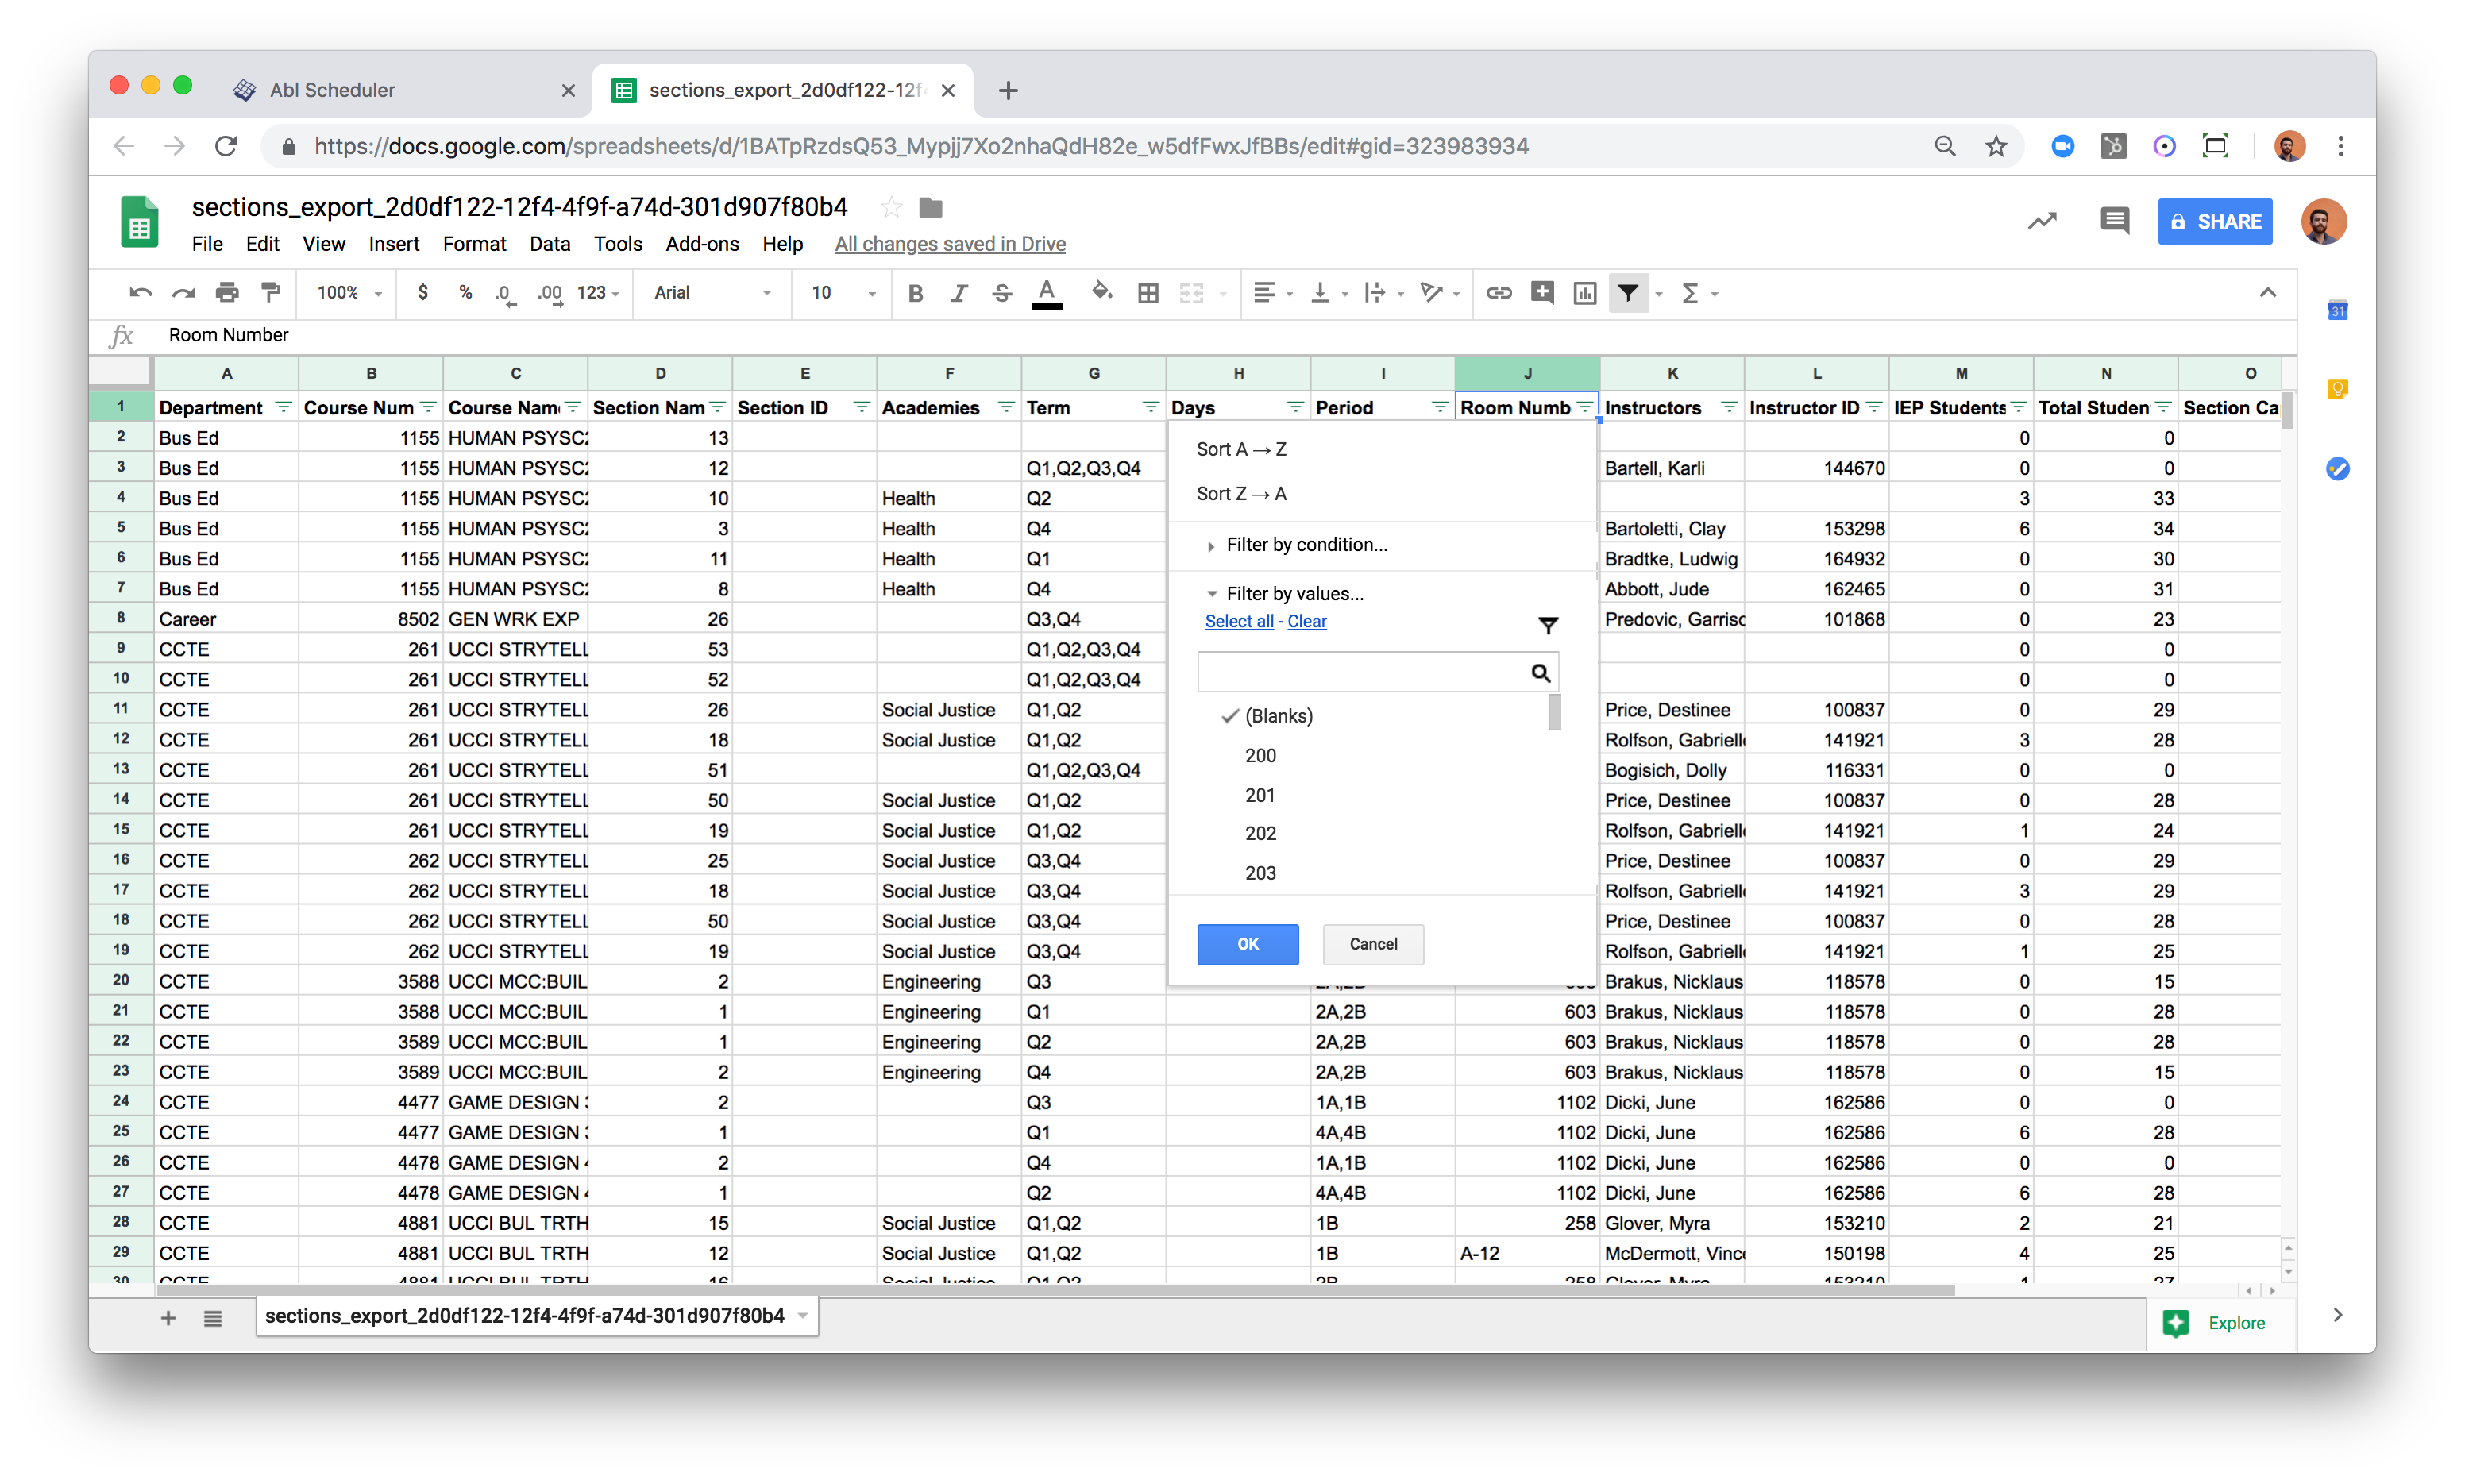The image size is (2465, 1480).
Task: Click the insert link icon
Action: click(1498, 292)
